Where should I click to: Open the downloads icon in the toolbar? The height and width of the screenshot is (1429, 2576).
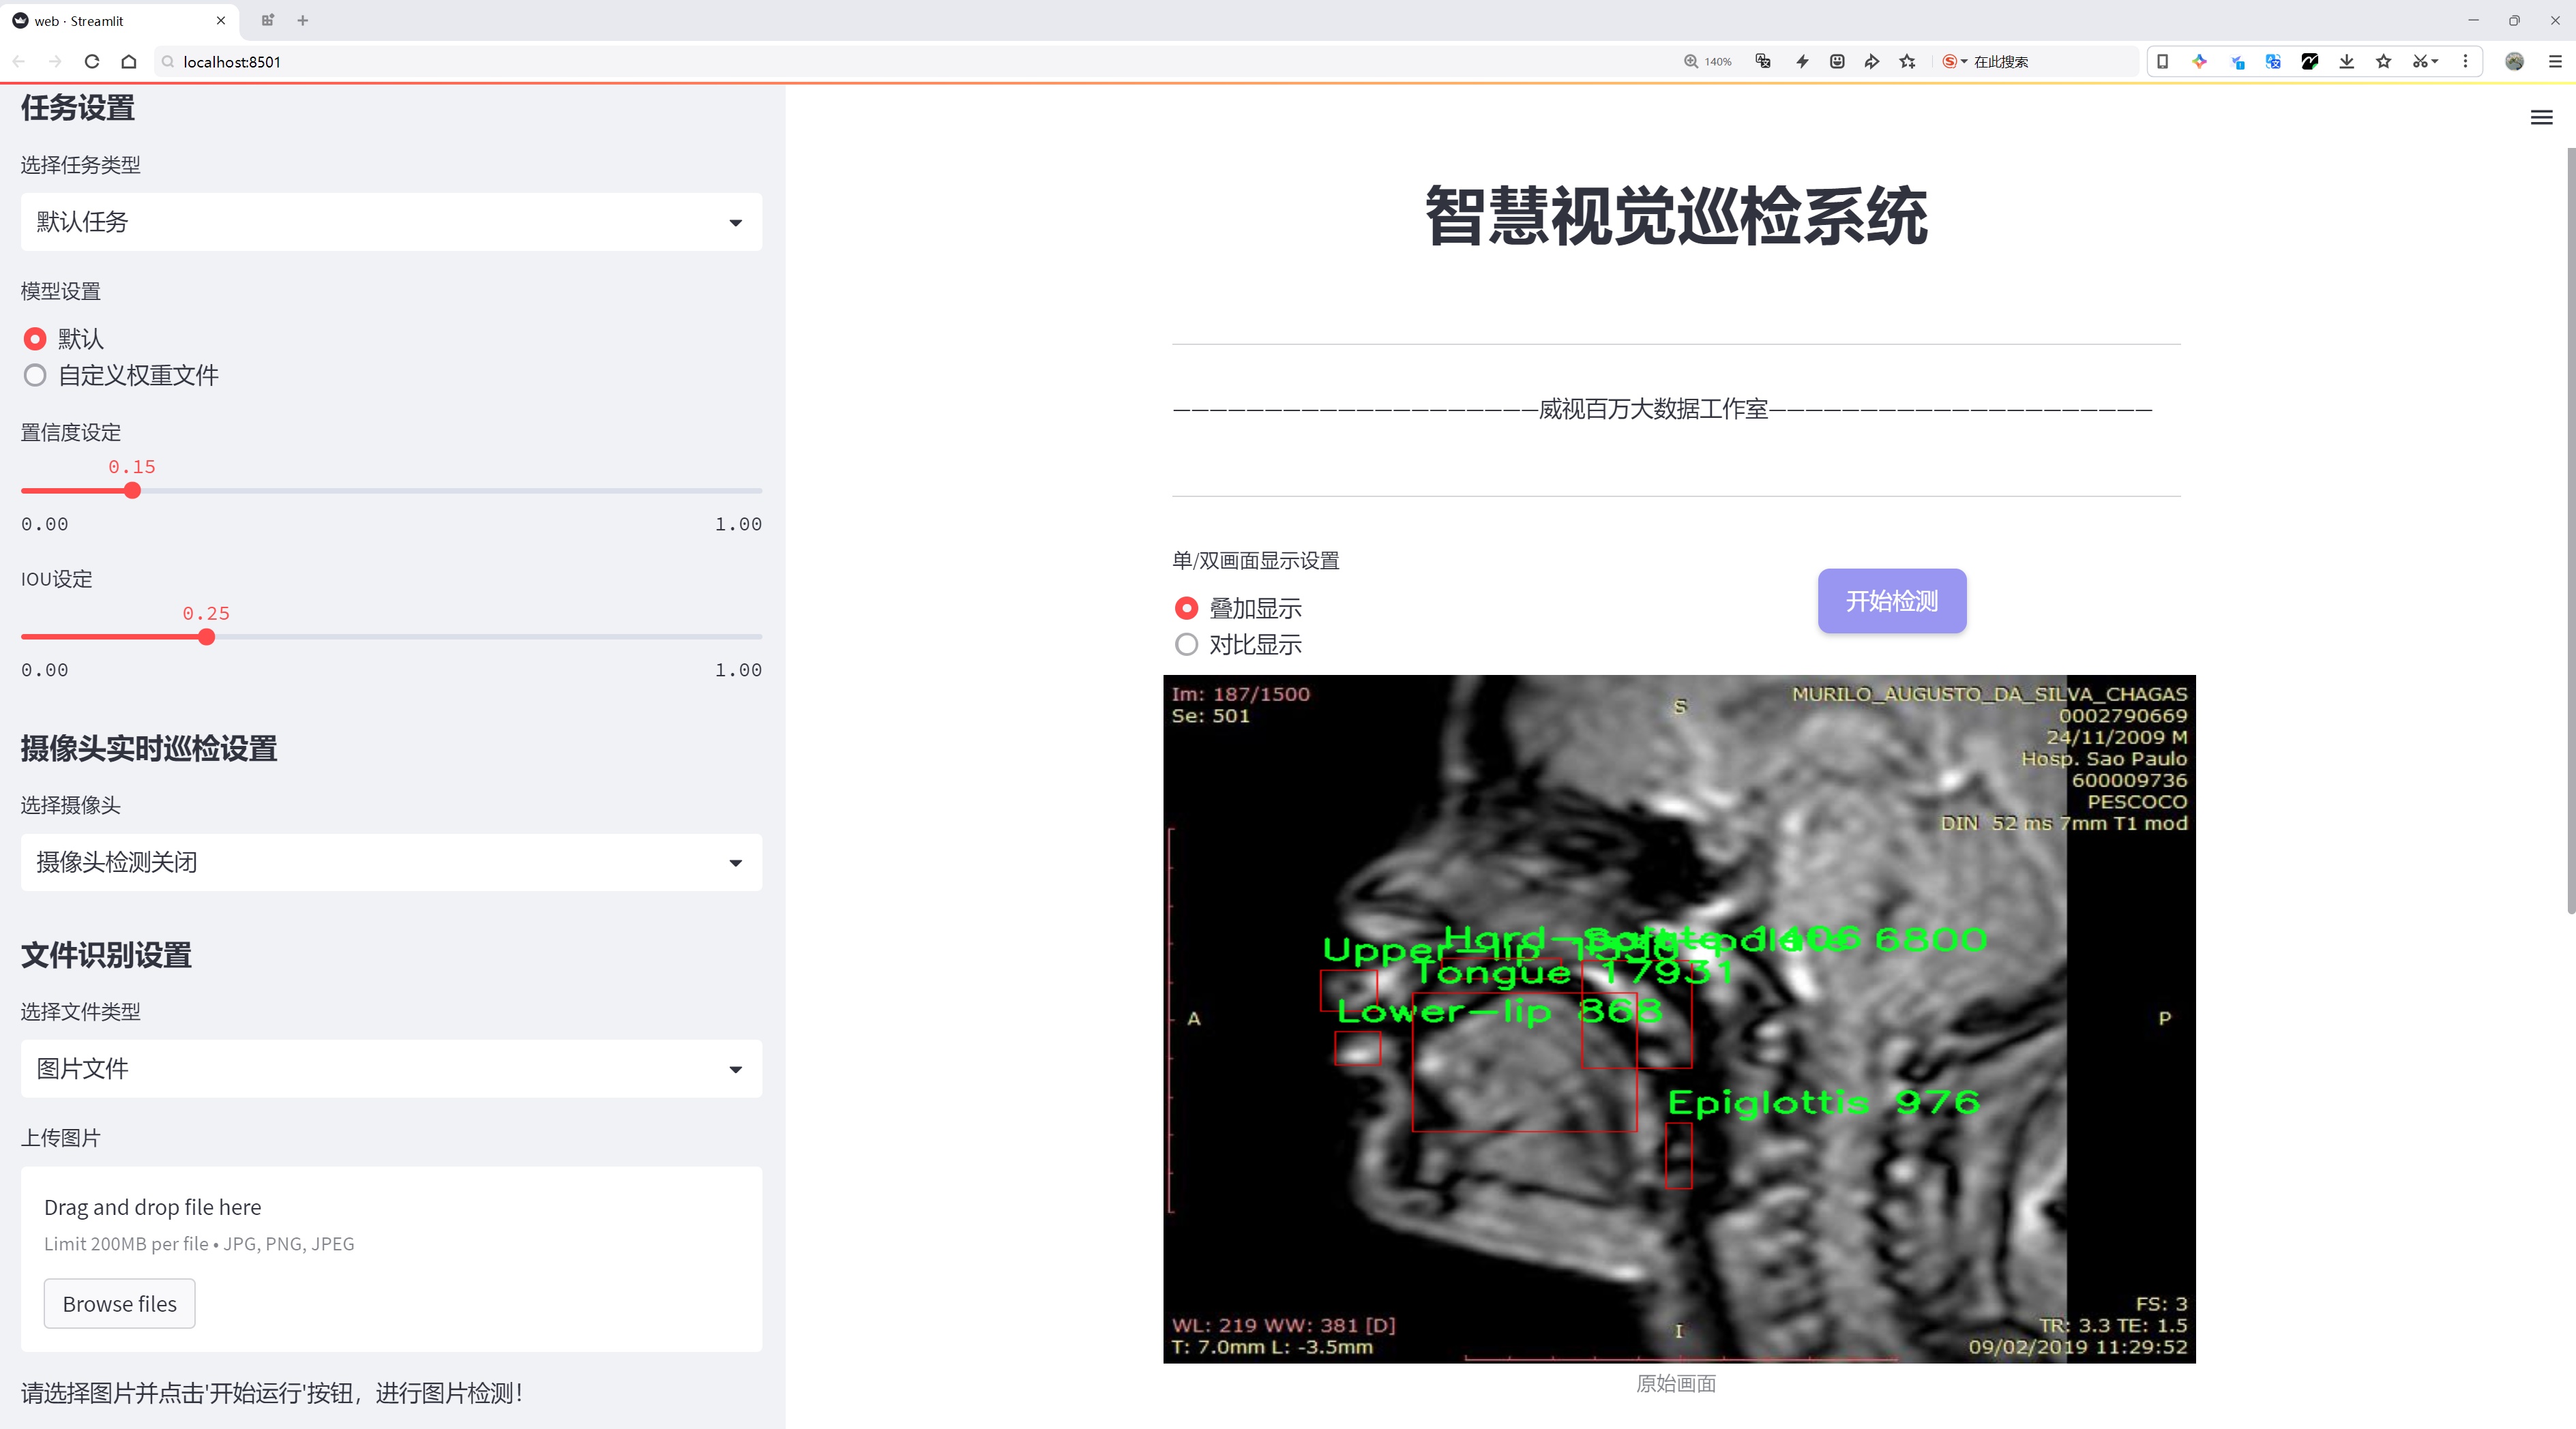(x=2346, y=62)
